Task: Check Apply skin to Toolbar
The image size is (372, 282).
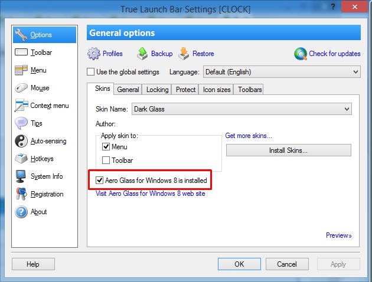Action: pyautogui.click(x=106, y=160)
